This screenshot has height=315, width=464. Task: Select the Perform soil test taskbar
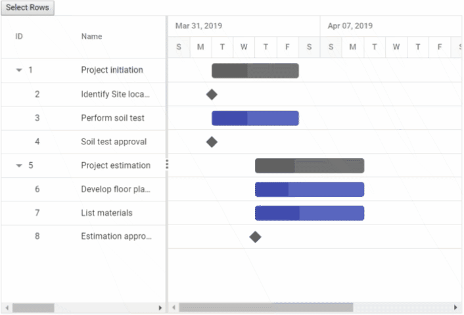tap(255, 118)
